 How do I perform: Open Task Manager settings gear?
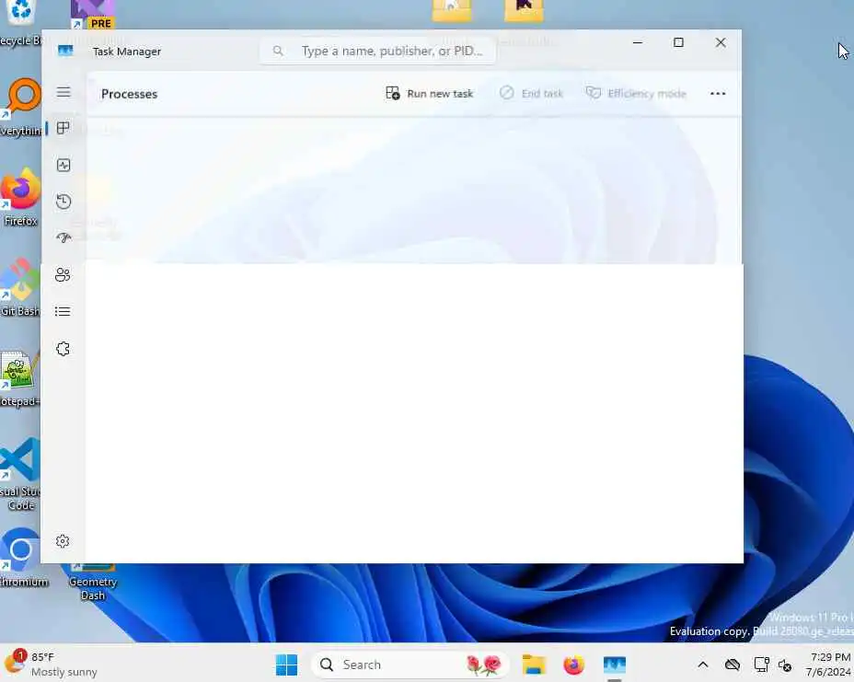[63, 541]
